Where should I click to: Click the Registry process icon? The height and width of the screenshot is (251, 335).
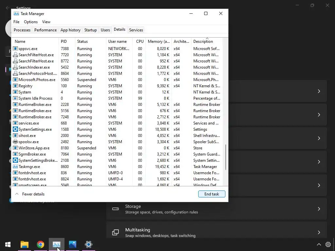[x=15, y=86]
